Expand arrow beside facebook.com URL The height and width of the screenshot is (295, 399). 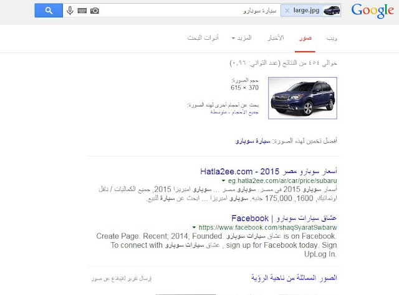tap(194, 227)
